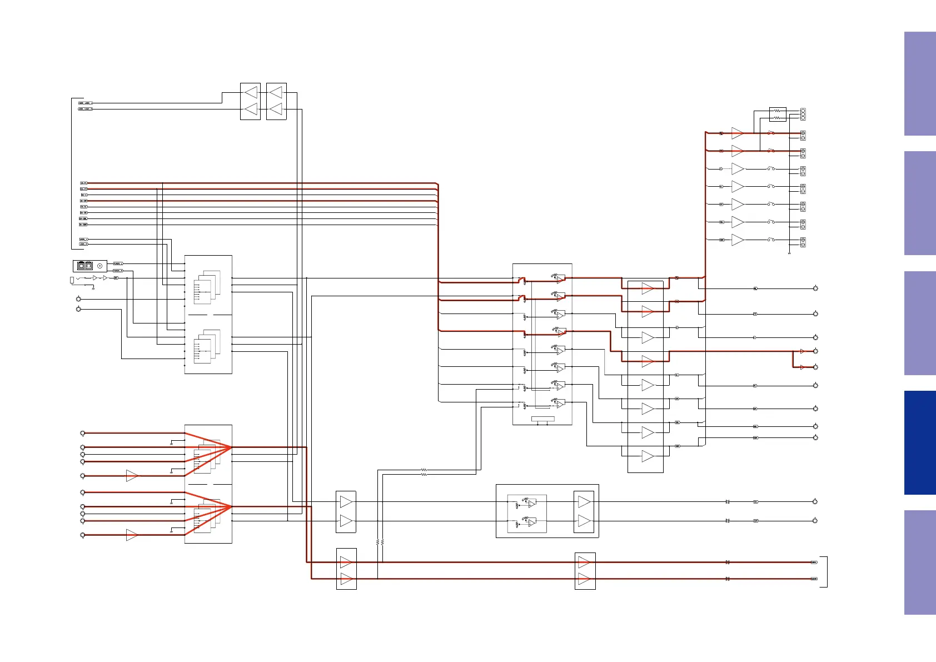Click the three-circle jack at top right
Viewport: 936px width, 662px height.
pyautogui.click(x=803, y=115)
